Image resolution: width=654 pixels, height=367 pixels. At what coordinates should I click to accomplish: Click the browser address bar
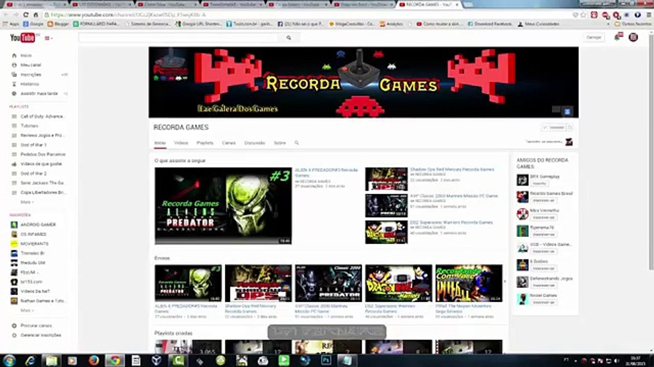(307, 15)
